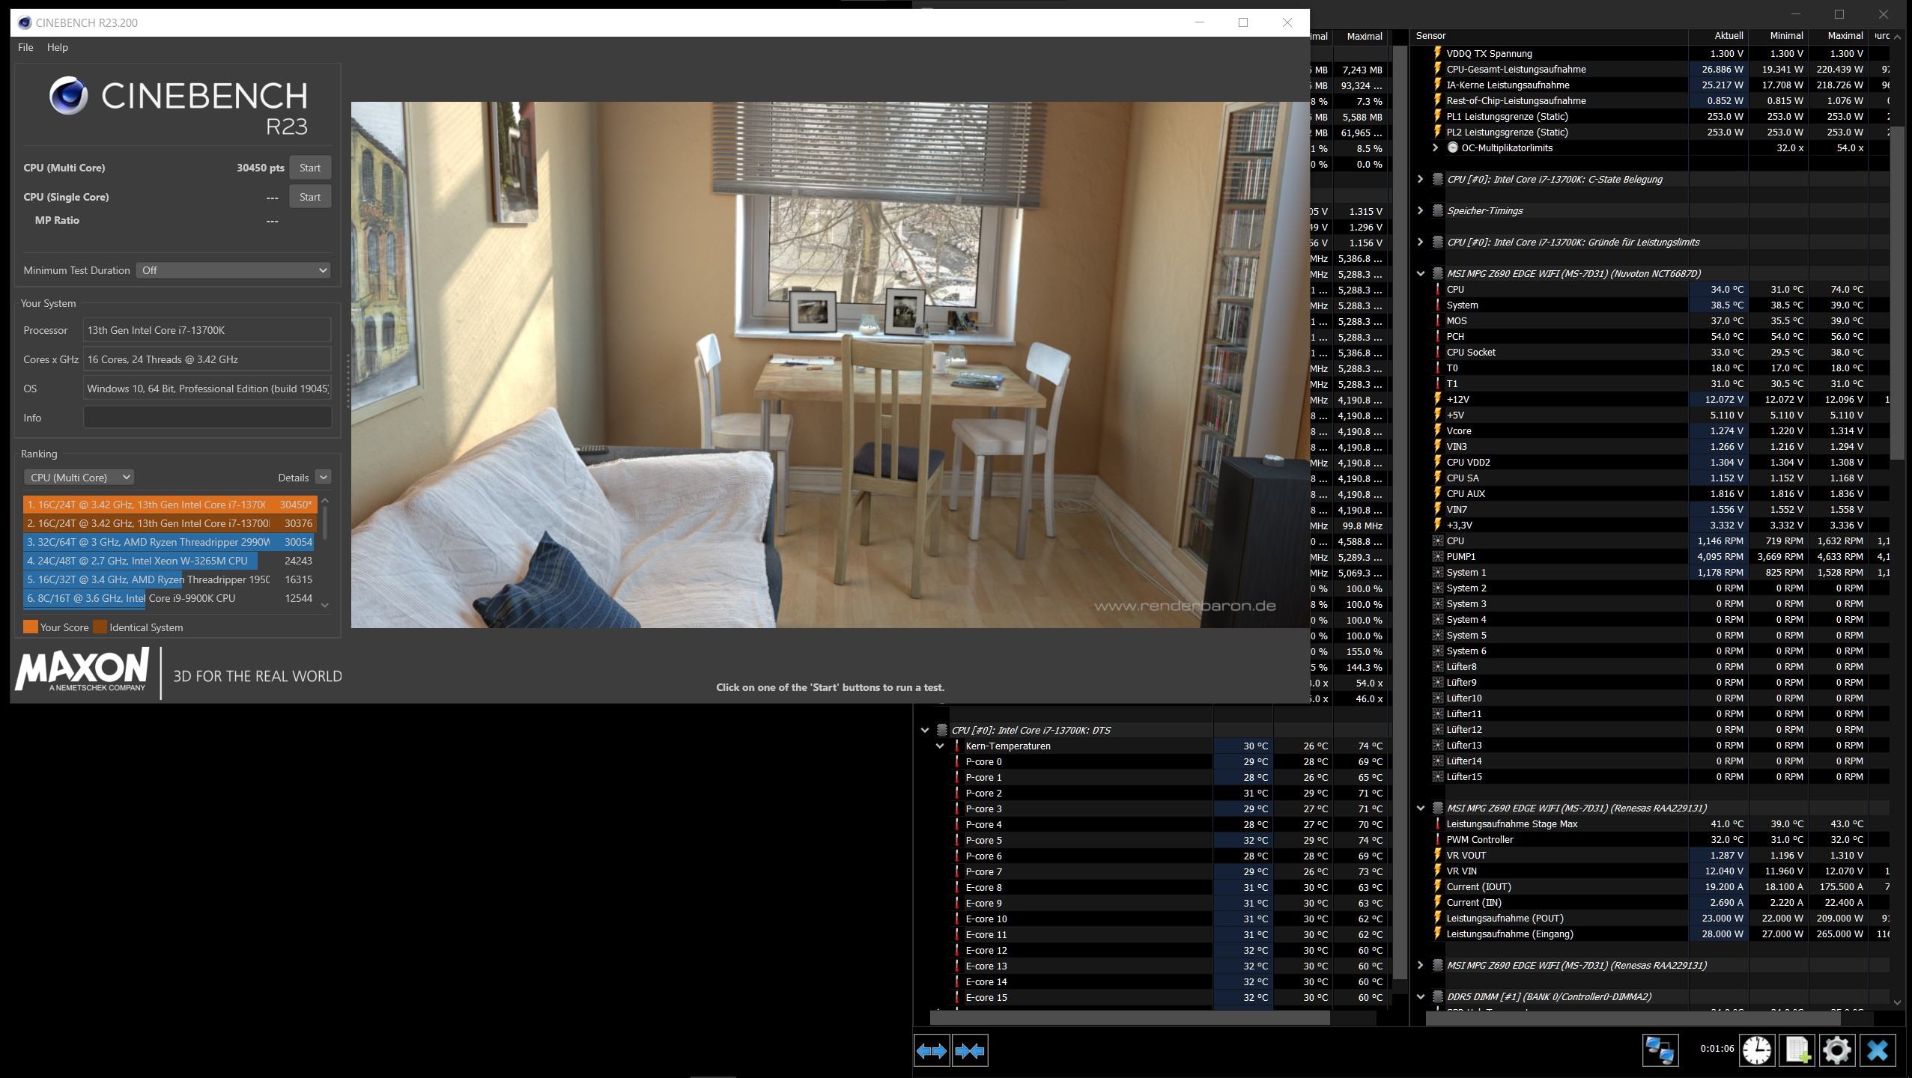
Task: Click the rendered room image preview
Action: 830,365
